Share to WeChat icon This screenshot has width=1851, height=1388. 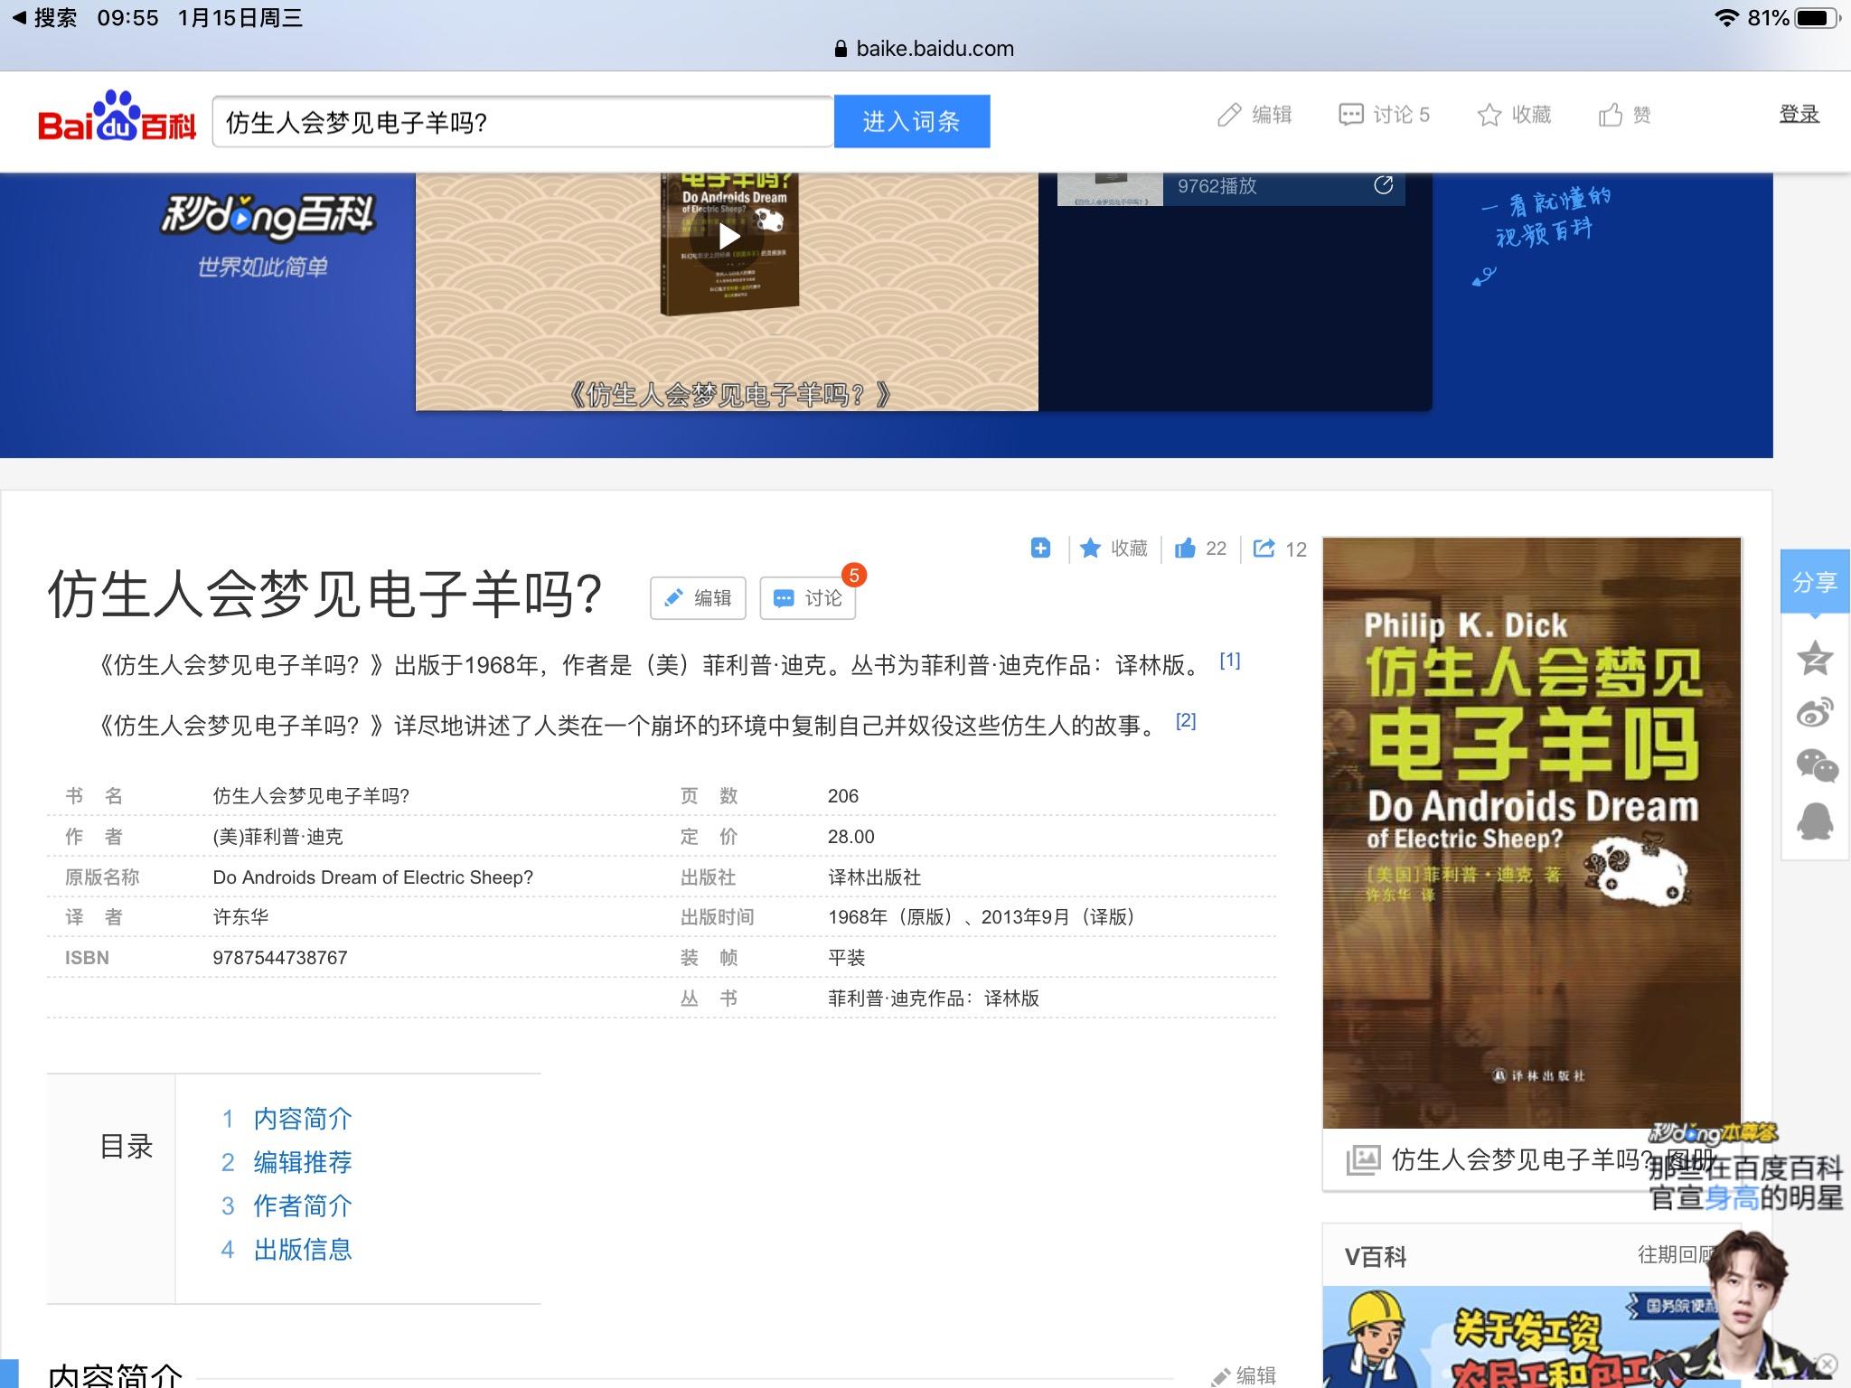coord(1816,766)
